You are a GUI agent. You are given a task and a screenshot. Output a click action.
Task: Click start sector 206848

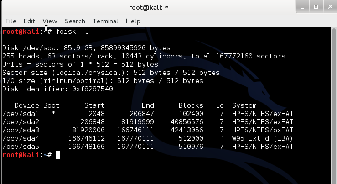pos(93,122)
